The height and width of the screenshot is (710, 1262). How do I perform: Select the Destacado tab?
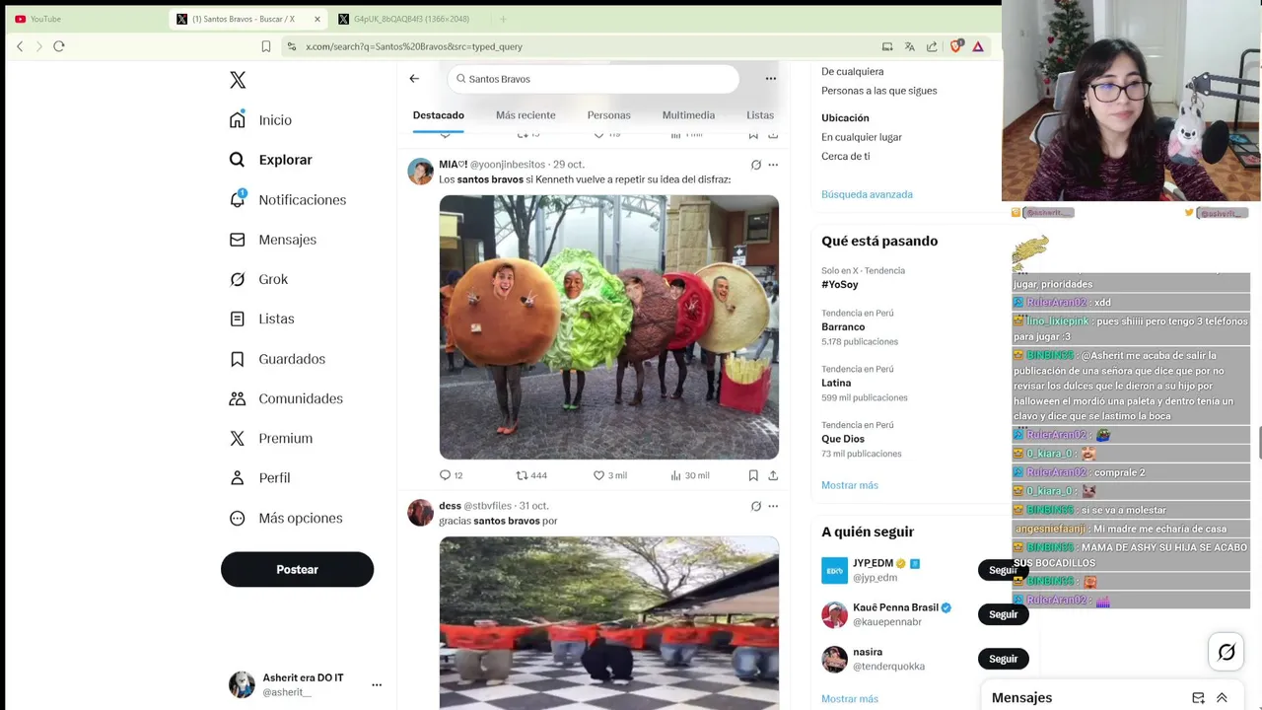[x=438, y=115]
